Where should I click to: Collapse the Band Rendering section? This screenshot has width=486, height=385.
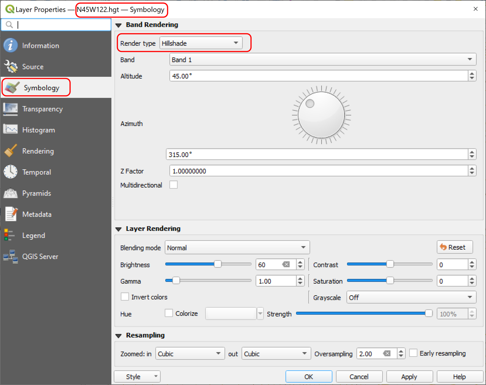point(118,25)
